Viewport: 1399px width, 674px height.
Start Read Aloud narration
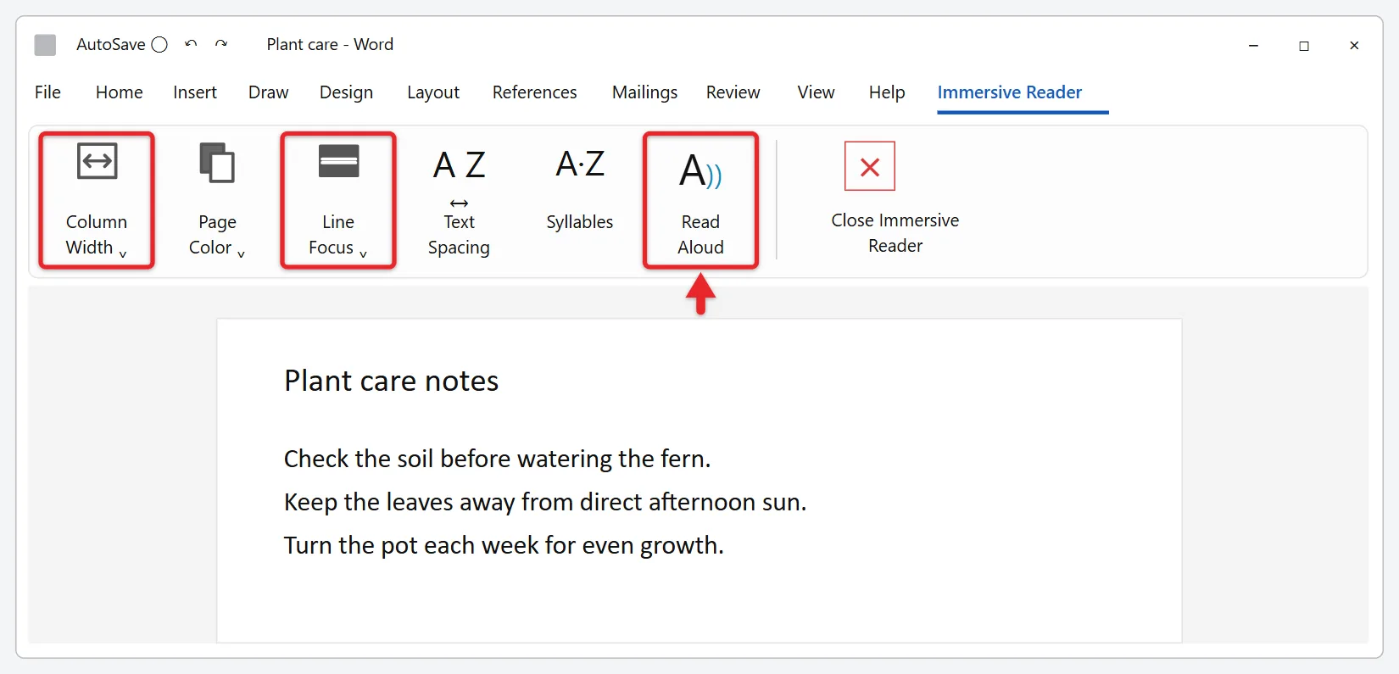coord(700,200)
